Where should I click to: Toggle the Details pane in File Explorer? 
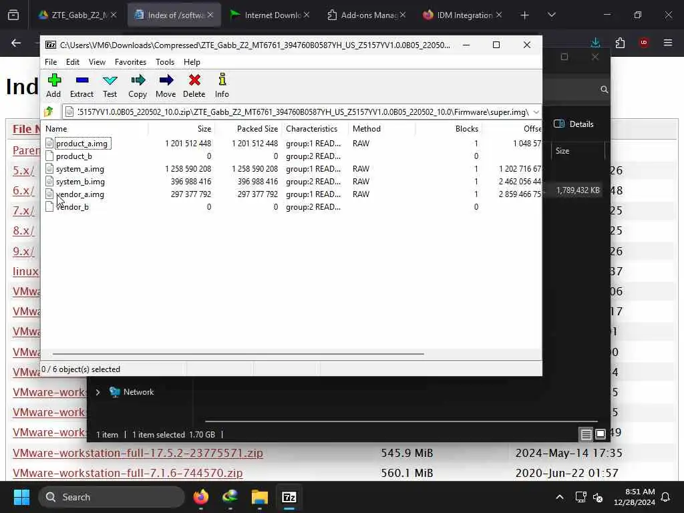574,124
